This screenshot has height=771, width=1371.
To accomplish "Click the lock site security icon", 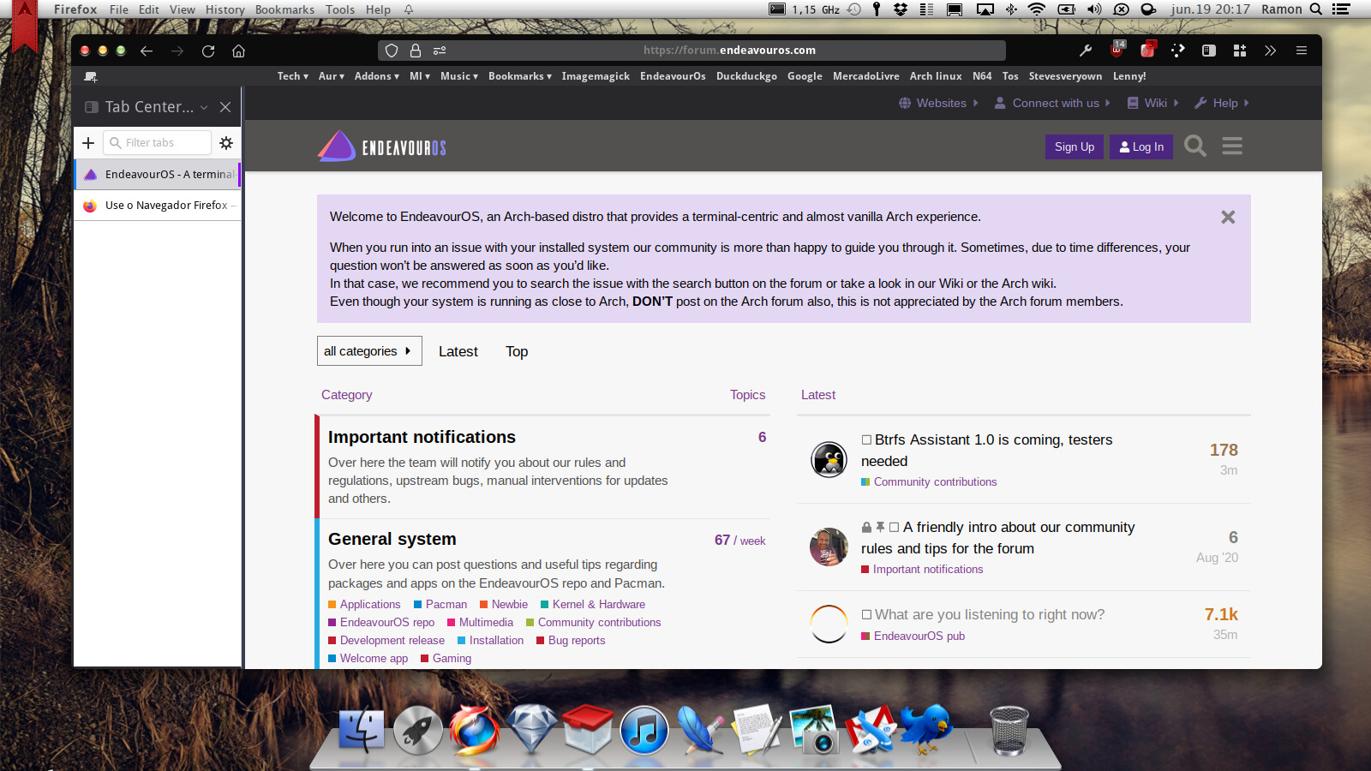I will (x=416, y=51).
